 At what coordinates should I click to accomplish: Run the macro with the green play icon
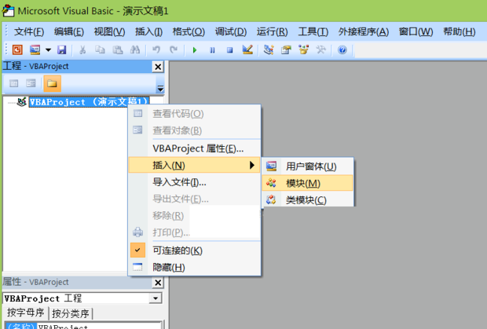coord(195,50)
